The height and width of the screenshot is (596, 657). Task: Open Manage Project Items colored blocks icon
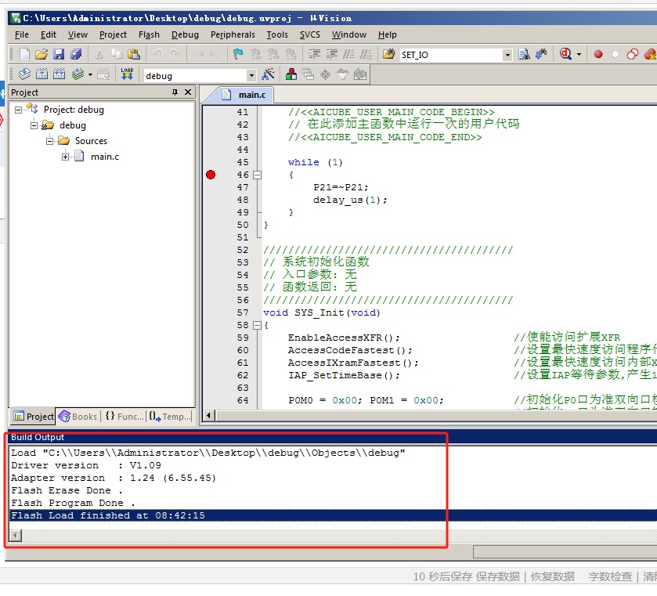click(291, 74)
